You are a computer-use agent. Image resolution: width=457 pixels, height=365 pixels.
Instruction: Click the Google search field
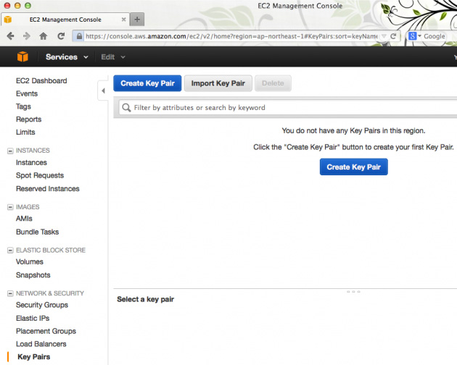pyautogui.click(x=435, y=36)
